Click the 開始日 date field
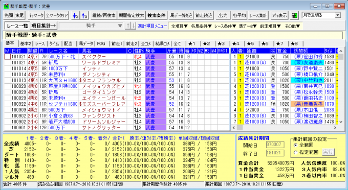Image resolution: width=348 pixels, height=190 pixels. [x=275, y=145]
